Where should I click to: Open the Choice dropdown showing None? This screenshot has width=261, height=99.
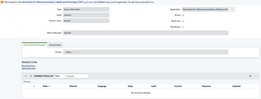(146, 52)
